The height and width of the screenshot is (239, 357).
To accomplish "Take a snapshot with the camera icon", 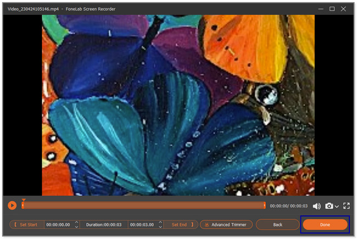I will click(329, 206).
